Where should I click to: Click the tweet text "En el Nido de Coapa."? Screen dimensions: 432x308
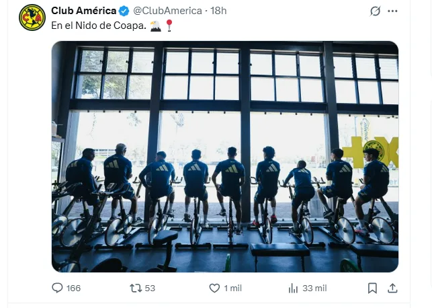[97, 26]
